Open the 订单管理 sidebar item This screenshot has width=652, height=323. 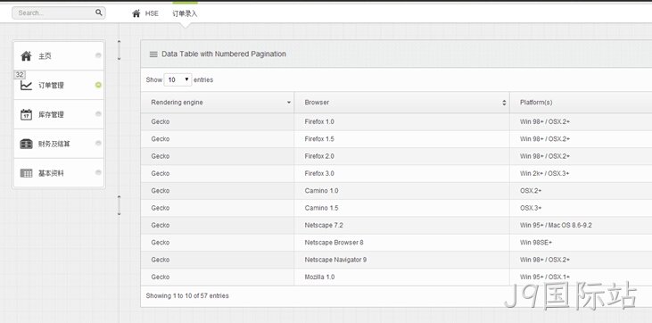(x=59, y=85)
